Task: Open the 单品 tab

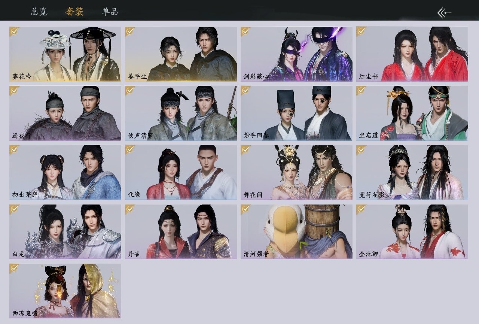Action: tap(110, 12)
